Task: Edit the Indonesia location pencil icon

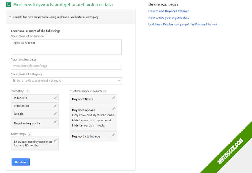Action: pyautogui.click(x=55, y=98)
